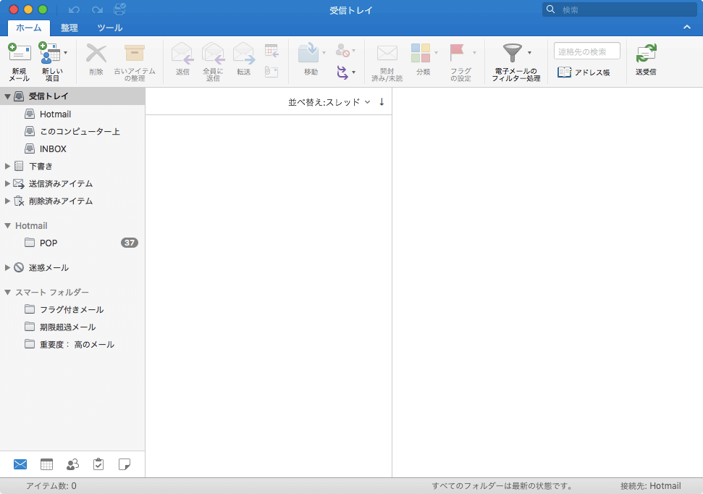Click the Print icon in title bar

119,9
